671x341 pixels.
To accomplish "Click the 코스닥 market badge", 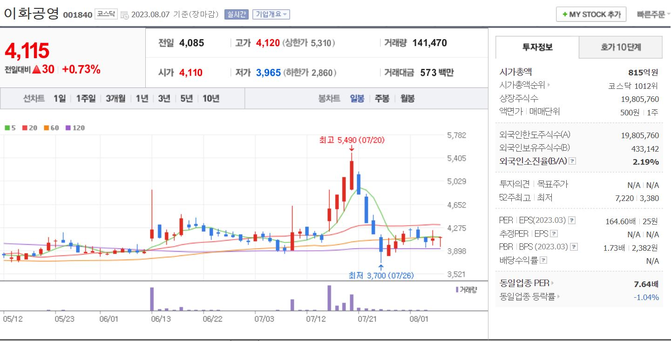I will [106, 14].
